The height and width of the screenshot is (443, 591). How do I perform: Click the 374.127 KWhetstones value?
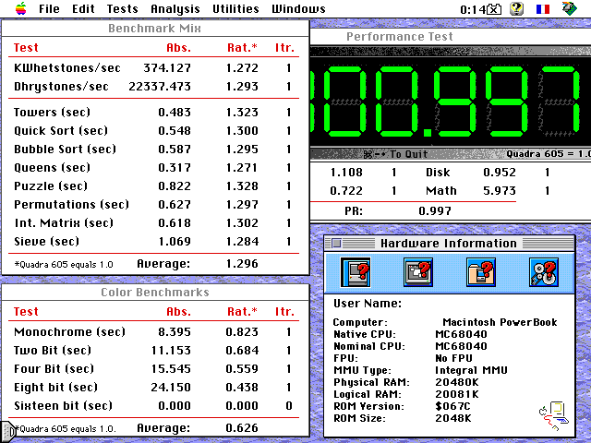click(x=167, y=67)
